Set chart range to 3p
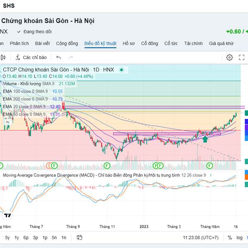Viewport: 248px width, 248px height. click(36, 238)
